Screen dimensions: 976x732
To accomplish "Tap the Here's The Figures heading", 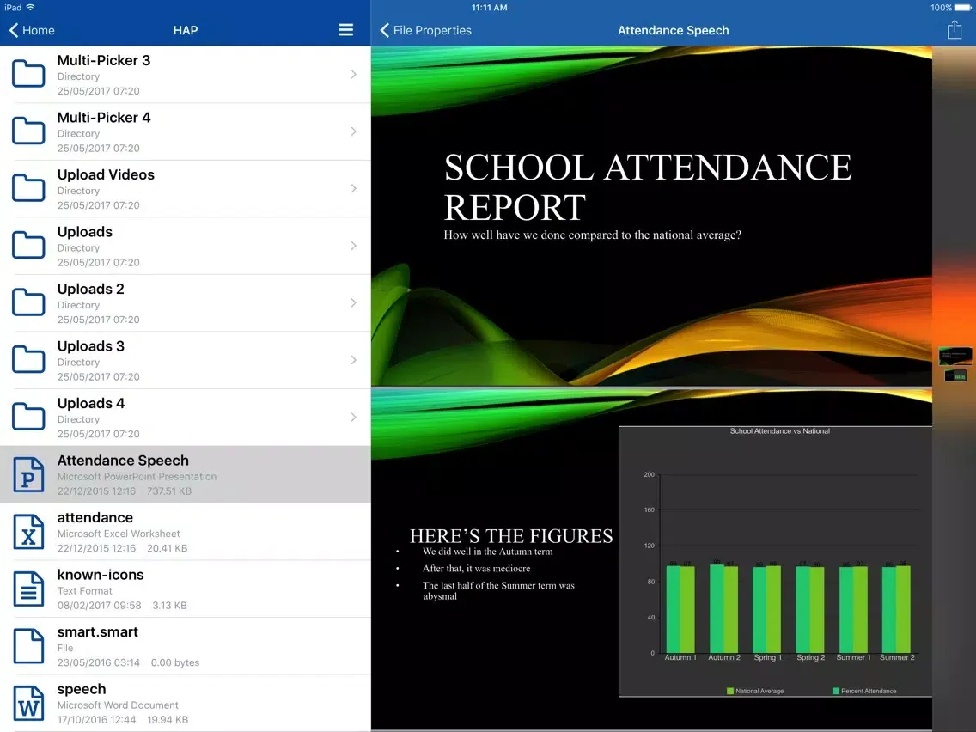I will click(x=511, y=536).
